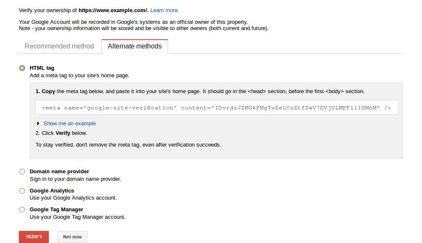Click the red VERIFY button

(34, 237)
